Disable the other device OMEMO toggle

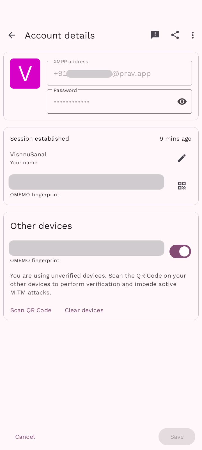pyautogui.click(x=180, y=251)
